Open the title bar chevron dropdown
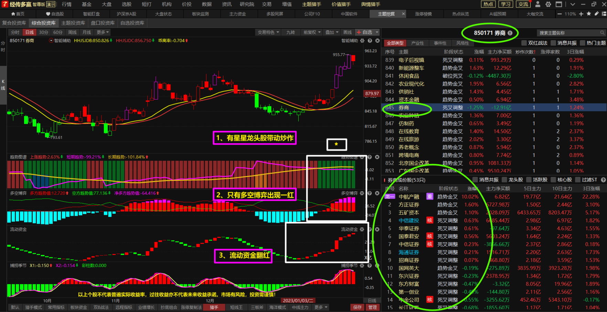The height and width of the screenshot is (312, 607). [573, 4]
